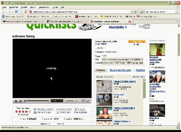Open the Playlists link
181x132 pixels.
[x=140, y=70]
